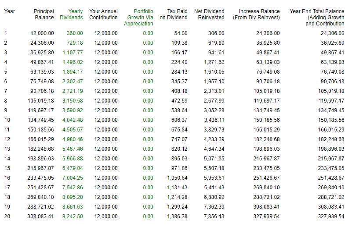
Task: Select yearly dividend value 7,542.86
Action: [73, 188]
